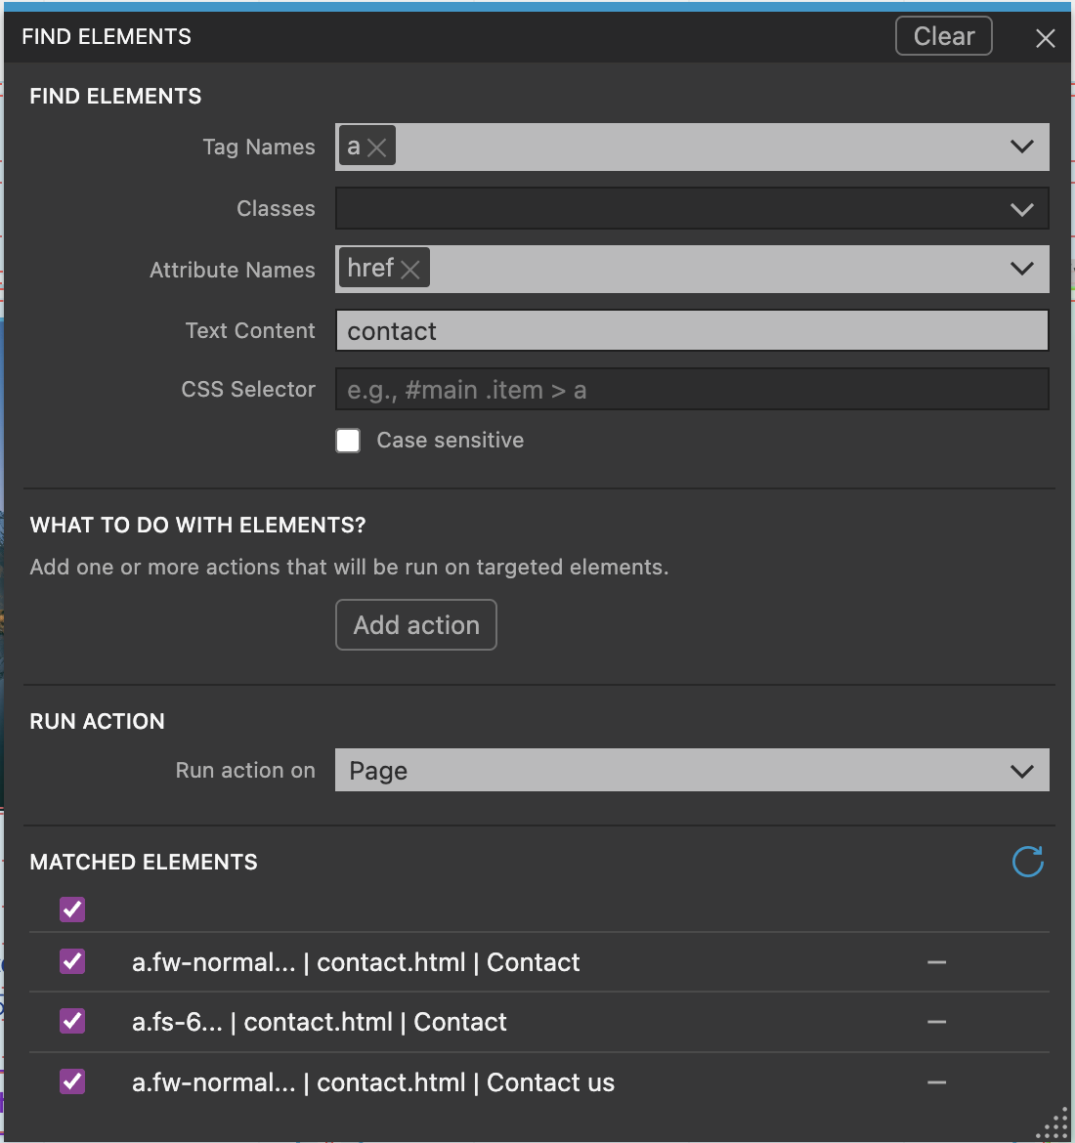Uncheck the 'Contact us' matched element
Viewport: 1075px width, 1143px height.
72,1081
